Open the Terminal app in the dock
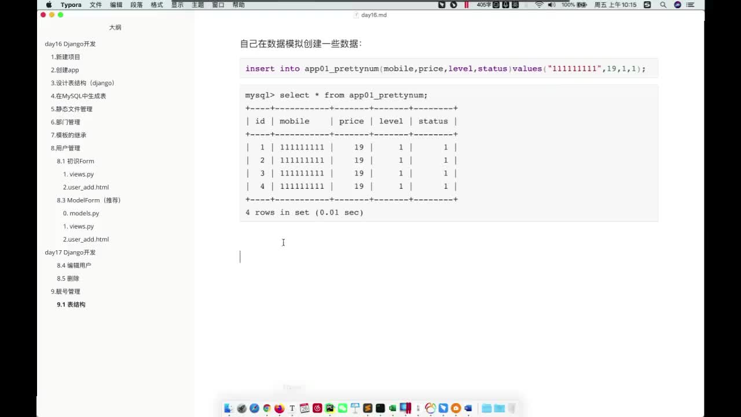This screenshot has width=741, height=417. click(x=380, y=408)
